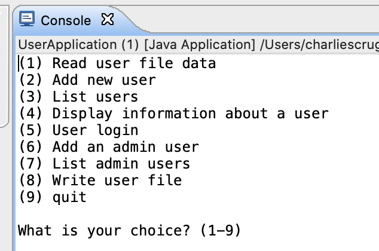Click the '(2) Add new user' line
The width and height of the screenshot is (379, 251).
87,80
